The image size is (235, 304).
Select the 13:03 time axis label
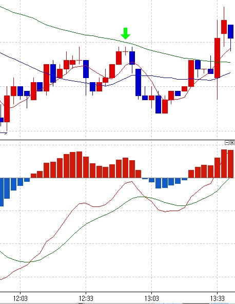pos(152,298)
